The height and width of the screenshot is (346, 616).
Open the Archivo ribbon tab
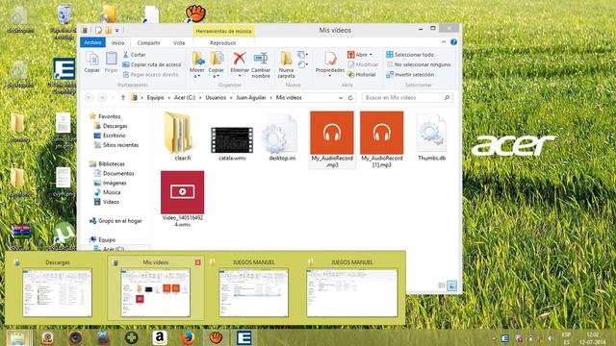tap(92, 42)
